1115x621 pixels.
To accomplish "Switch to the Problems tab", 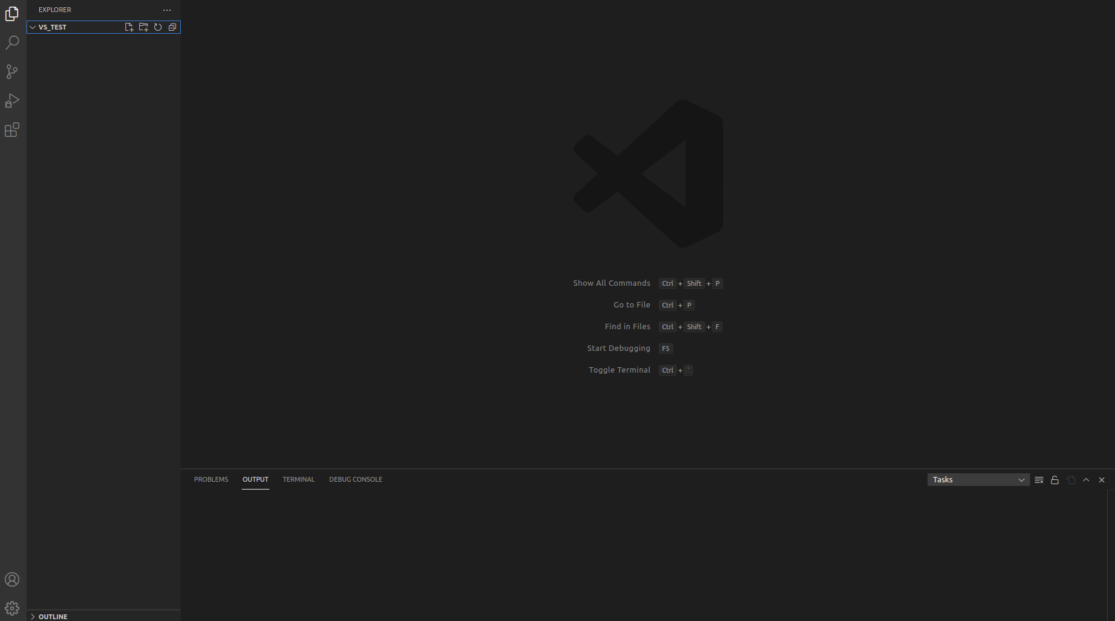I will coord(211,479).
